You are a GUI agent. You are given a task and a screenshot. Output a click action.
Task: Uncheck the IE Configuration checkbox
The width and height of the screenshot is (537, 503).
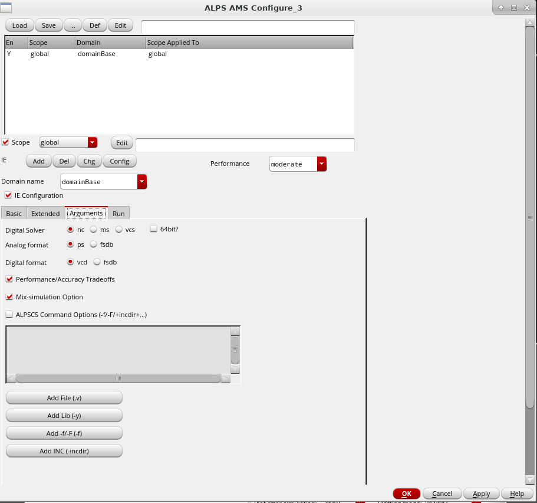click(x=8, y=195)
